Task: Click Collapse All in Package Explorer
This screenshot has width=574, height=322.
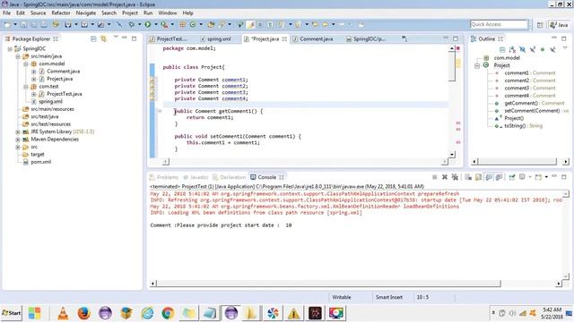Action: click(93, 38)
